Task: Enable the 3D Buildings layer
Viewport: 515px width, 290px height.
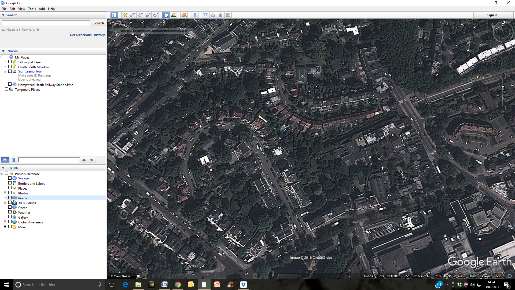Action: click(x=10, y=202)
